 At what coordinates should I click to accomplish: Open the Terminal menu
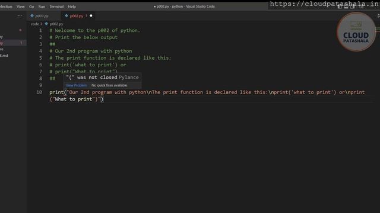point(56,7)
